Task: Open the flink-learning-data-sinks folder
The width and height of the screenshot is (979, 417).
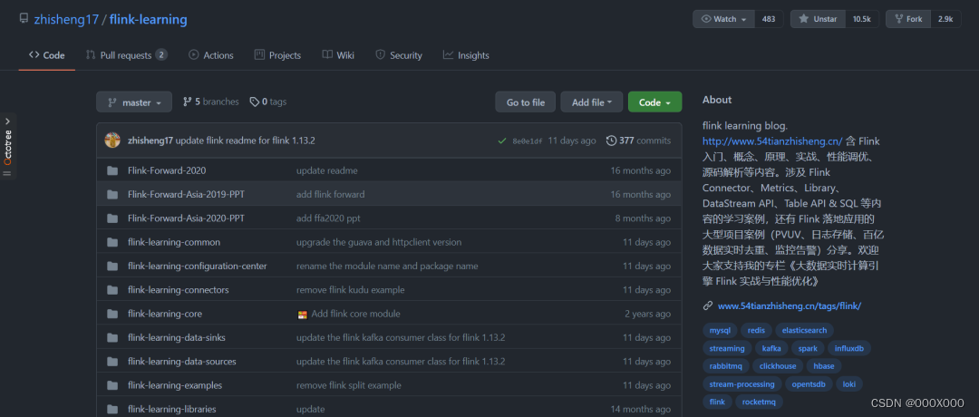Action: tap(177, 338)
